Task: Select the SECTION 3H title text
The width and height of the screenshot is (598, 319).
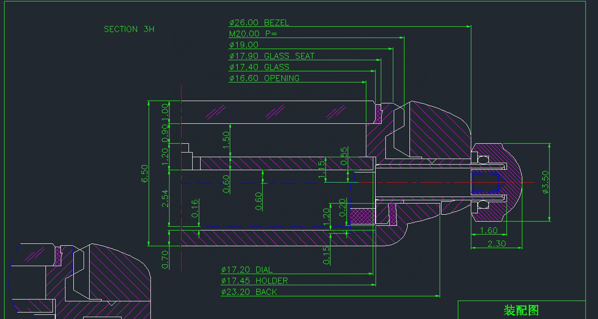Action: pos(129,29)
